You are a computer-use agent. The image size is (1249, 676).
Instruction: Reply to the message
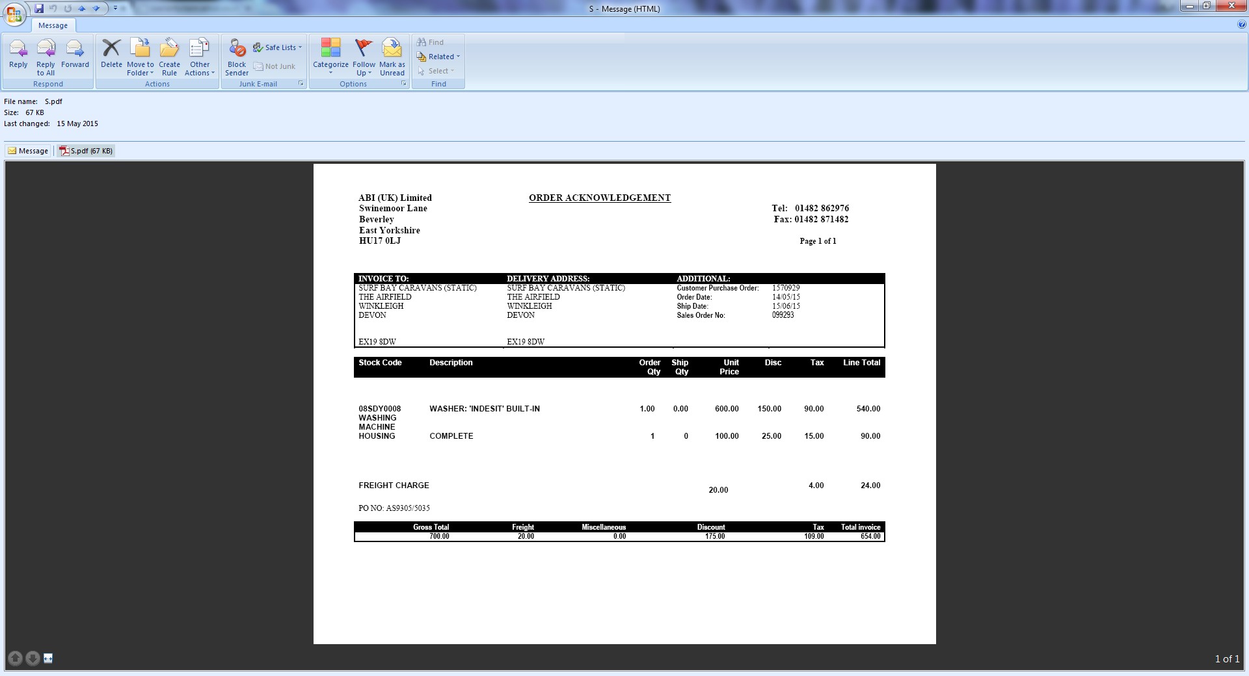coord(18,54)
